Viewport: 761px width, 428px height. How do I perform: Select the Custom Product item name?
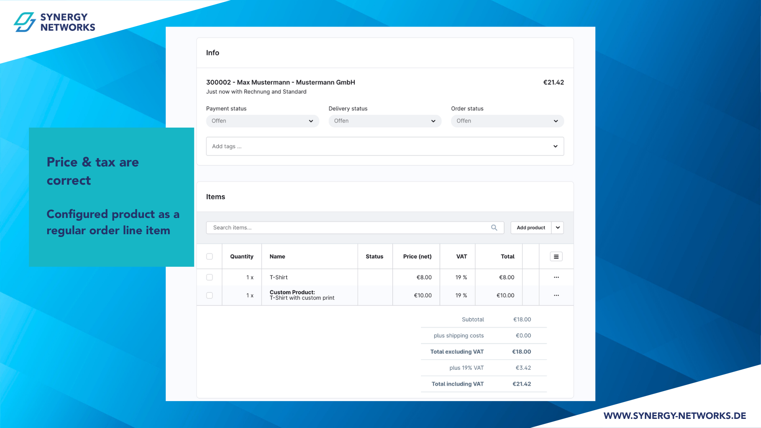302,295
